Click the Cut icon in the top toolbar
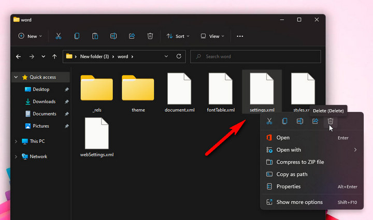The width and height of the screenshot is (373, 220). tap(58, 36)
